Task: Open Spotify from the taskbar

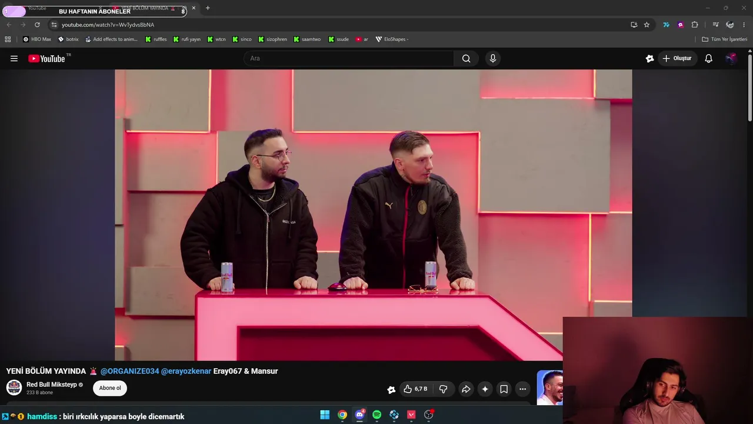Action: click(x=376, y=415)
